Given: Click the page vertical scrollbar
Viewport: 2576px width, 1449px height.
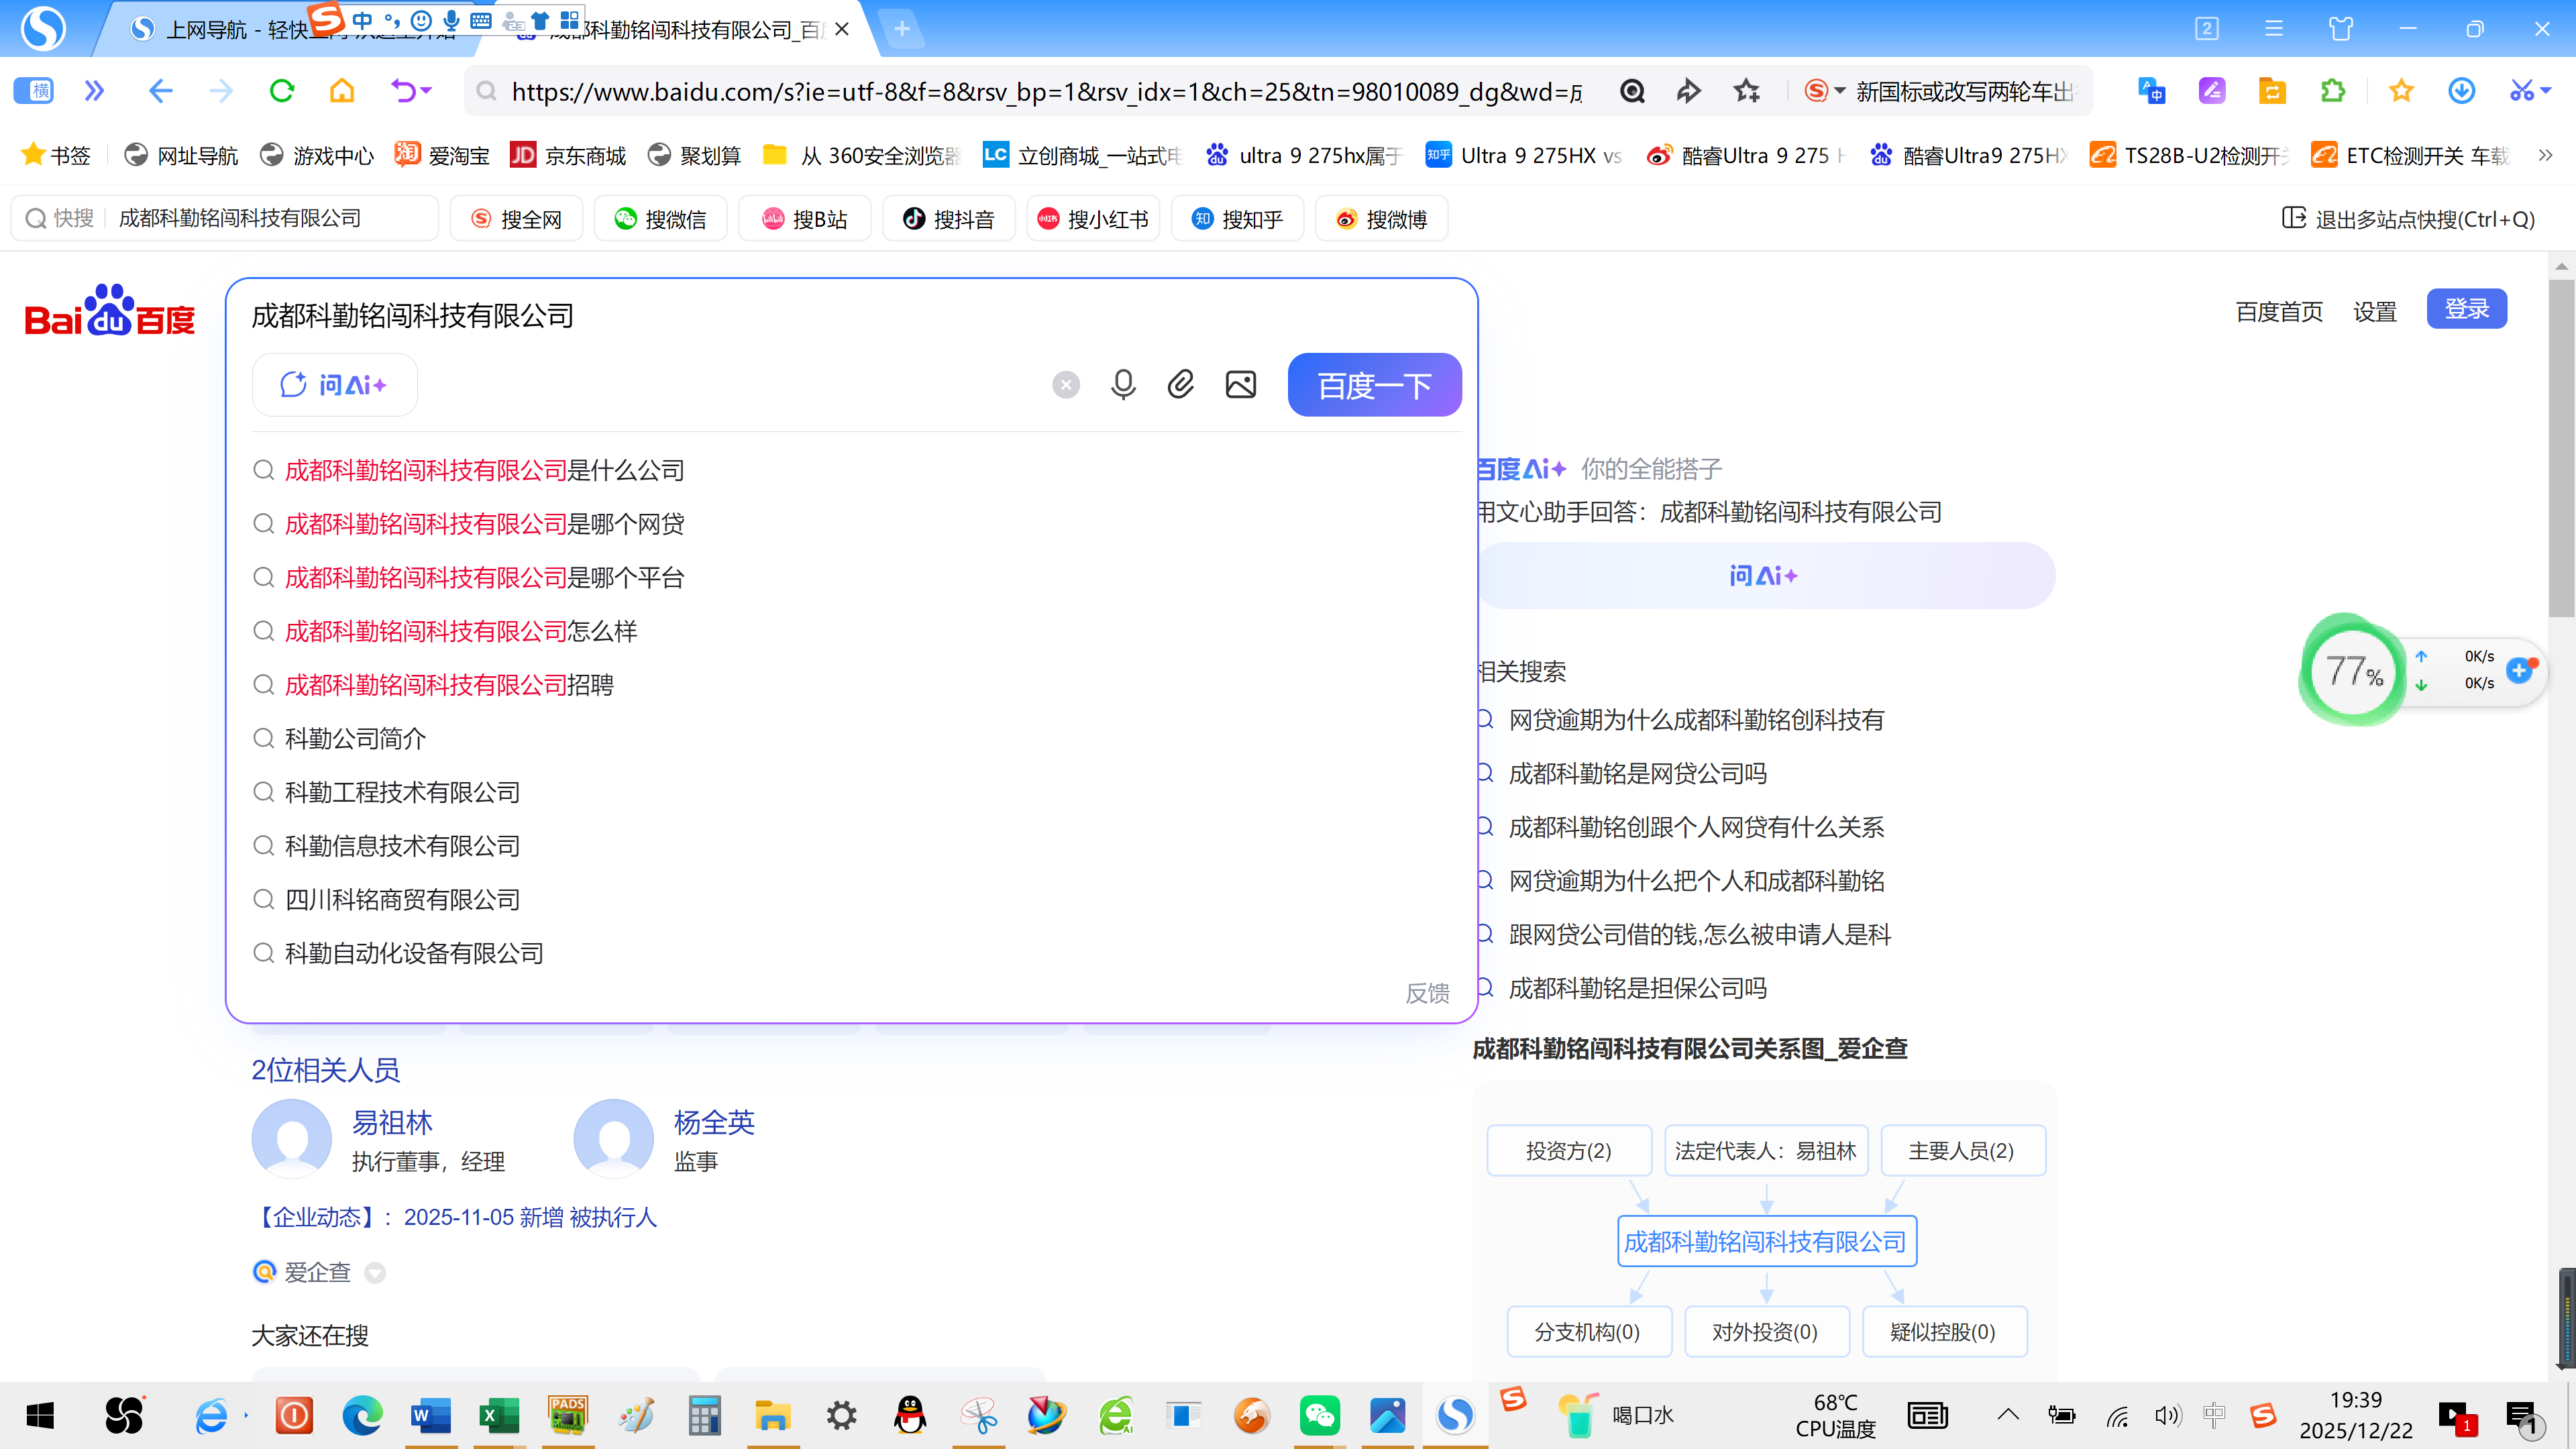Looking at the screenshot, I should coord(2561,450).
